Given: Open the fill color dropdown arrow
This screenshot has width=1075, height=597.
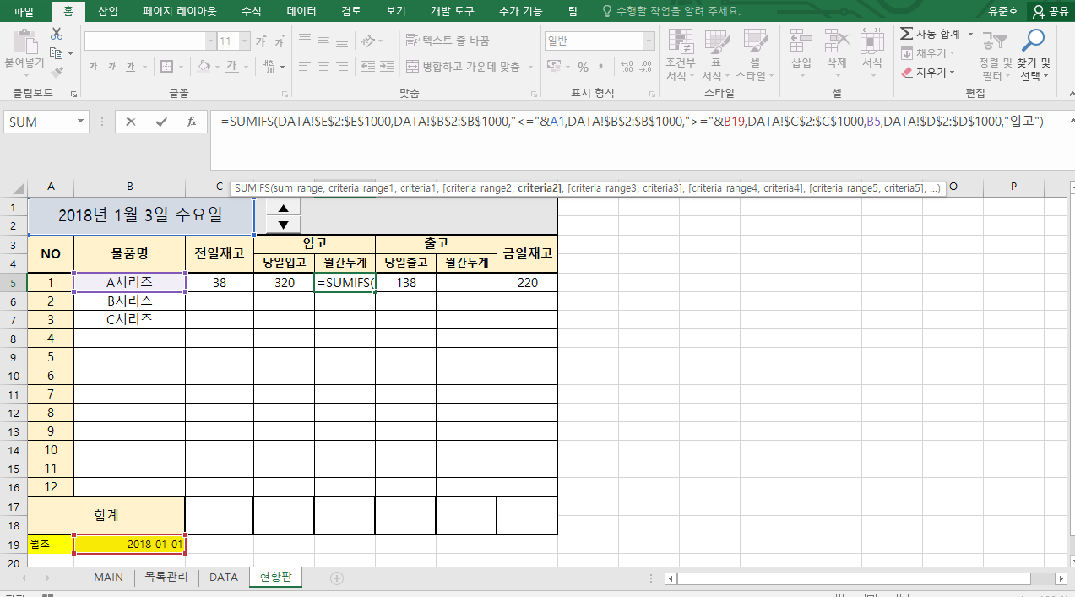Looking at the screenshot, I should pyautogui.click(x=216, y=67).
